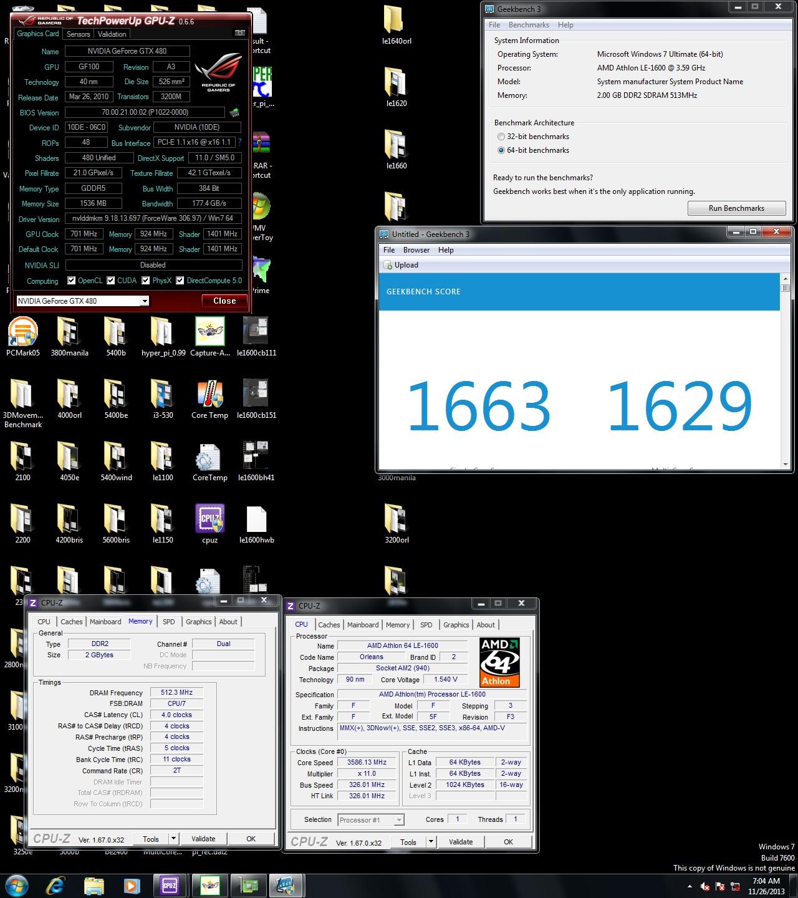This screenshot has width=798, height=898.
Task: Toggle the DirectCompute 5.0 checkbox
Action: (180, 281)
